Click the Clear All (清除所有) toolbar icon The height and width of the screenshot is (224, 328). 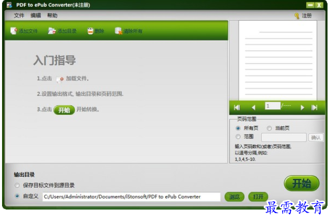point(118,31)
